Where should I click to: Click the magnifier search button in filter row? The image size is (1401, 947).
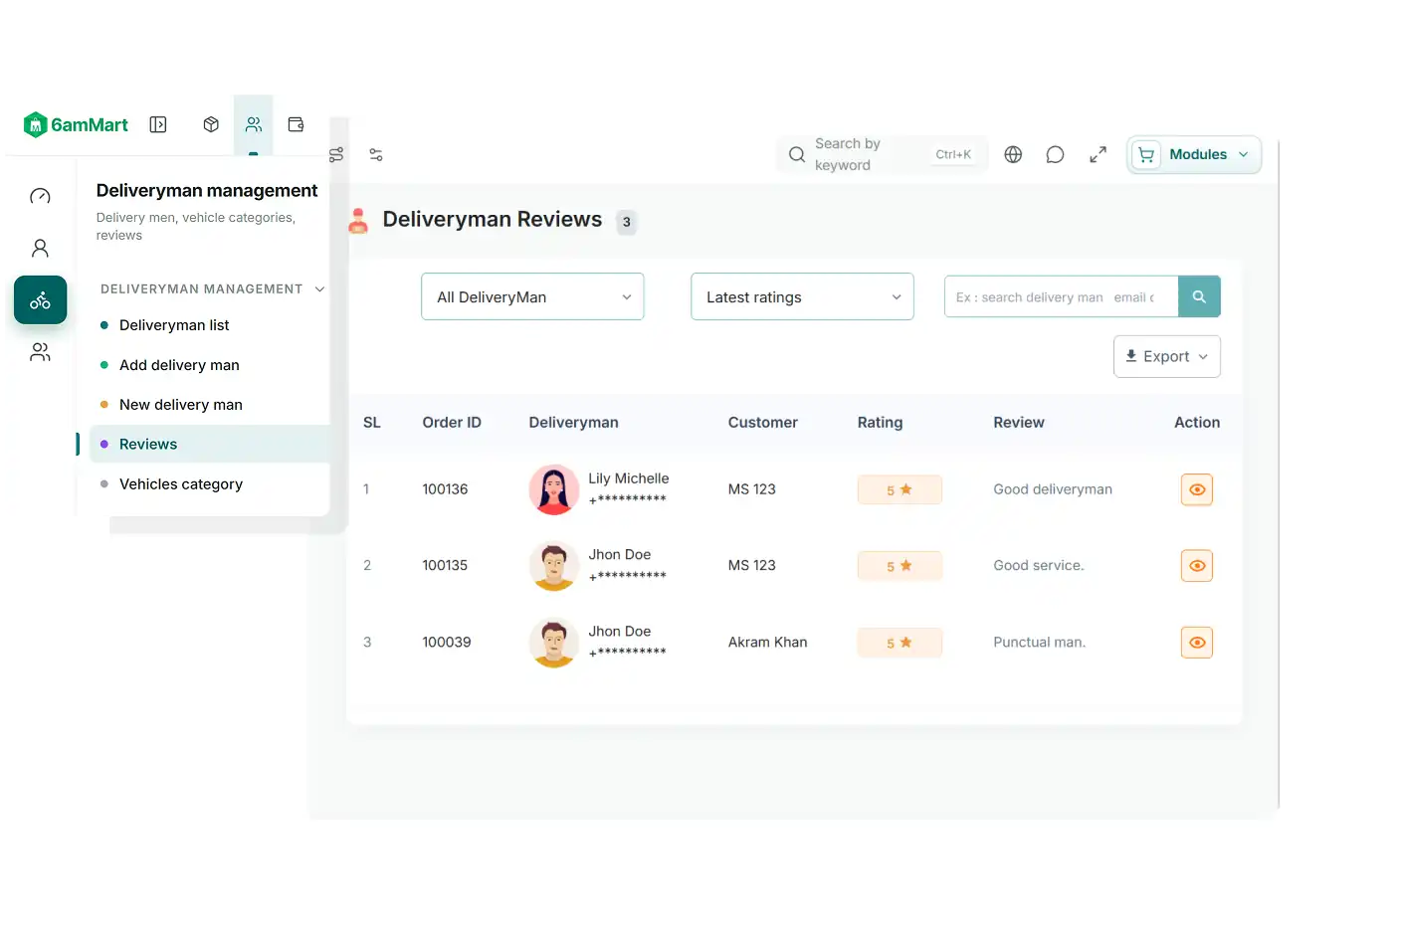point(1199,296)
